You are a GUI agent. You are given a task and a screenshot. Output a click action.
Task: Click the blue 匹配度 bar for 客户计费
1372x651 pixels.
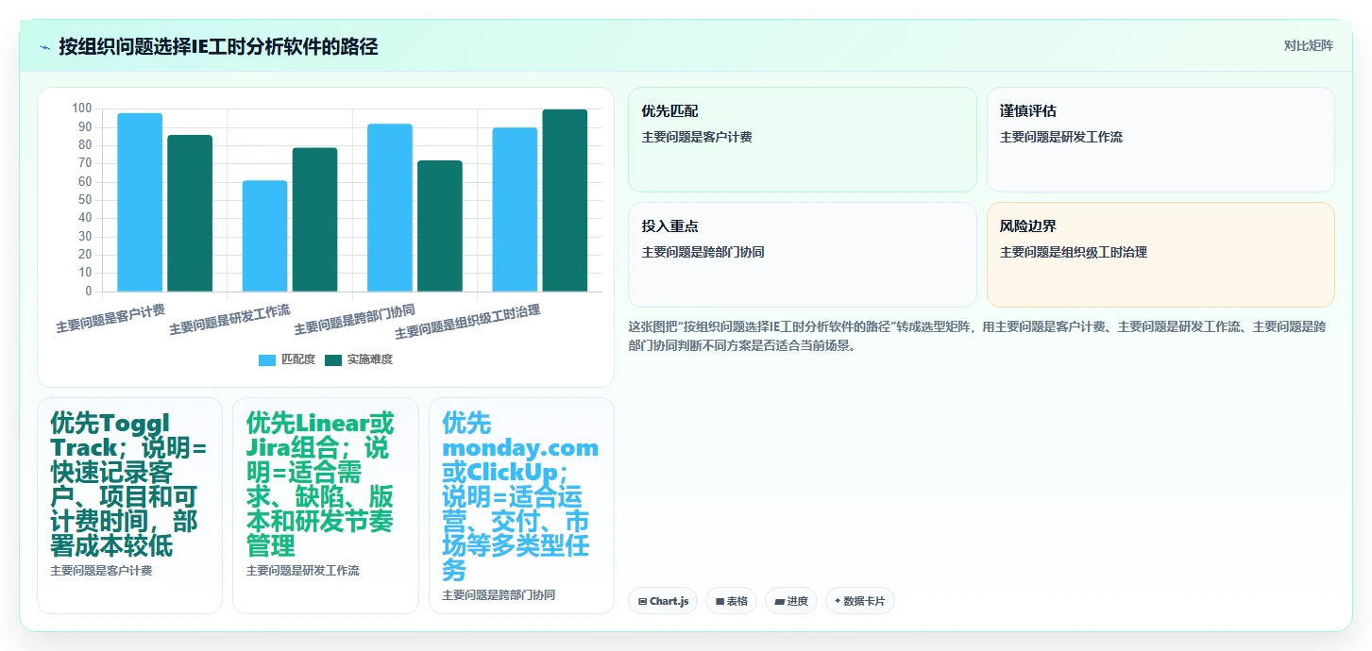tap(140, 202)
